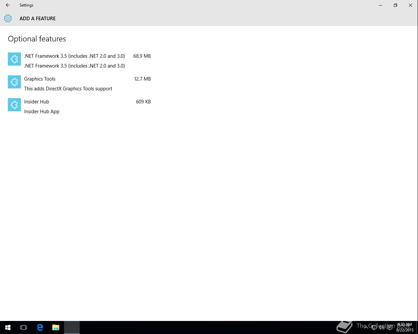Open the volume tray icon
Image resolution: width=418 pixels, height=334 pixels.
point(381,327)
